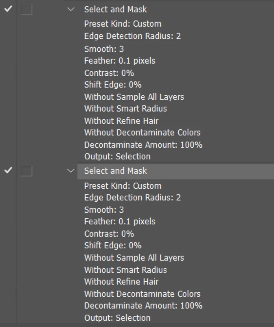274x327 pixels.
Task: Click Output: Selection under the unhighlighted step
Action: tap(117, 156)
